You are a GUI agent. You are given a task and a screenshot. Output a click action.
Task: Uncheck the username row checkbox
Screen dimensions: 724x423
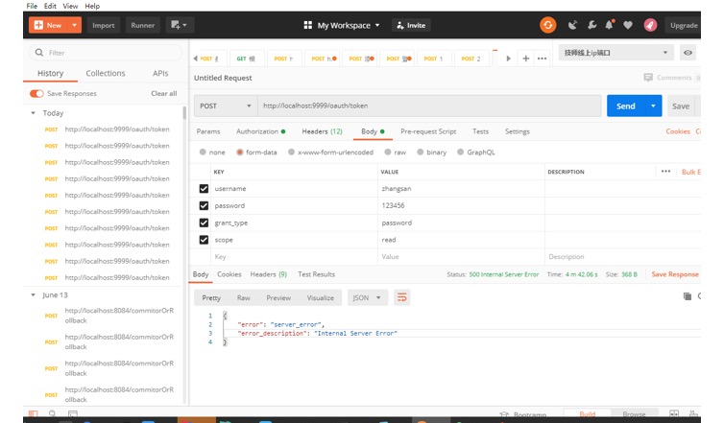204,189
